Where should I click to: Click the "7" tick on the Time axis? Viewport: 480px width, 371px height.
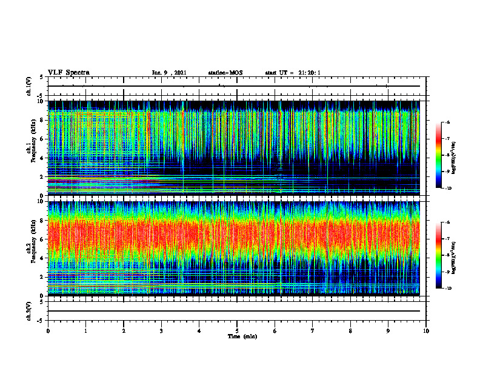[313, 331]
